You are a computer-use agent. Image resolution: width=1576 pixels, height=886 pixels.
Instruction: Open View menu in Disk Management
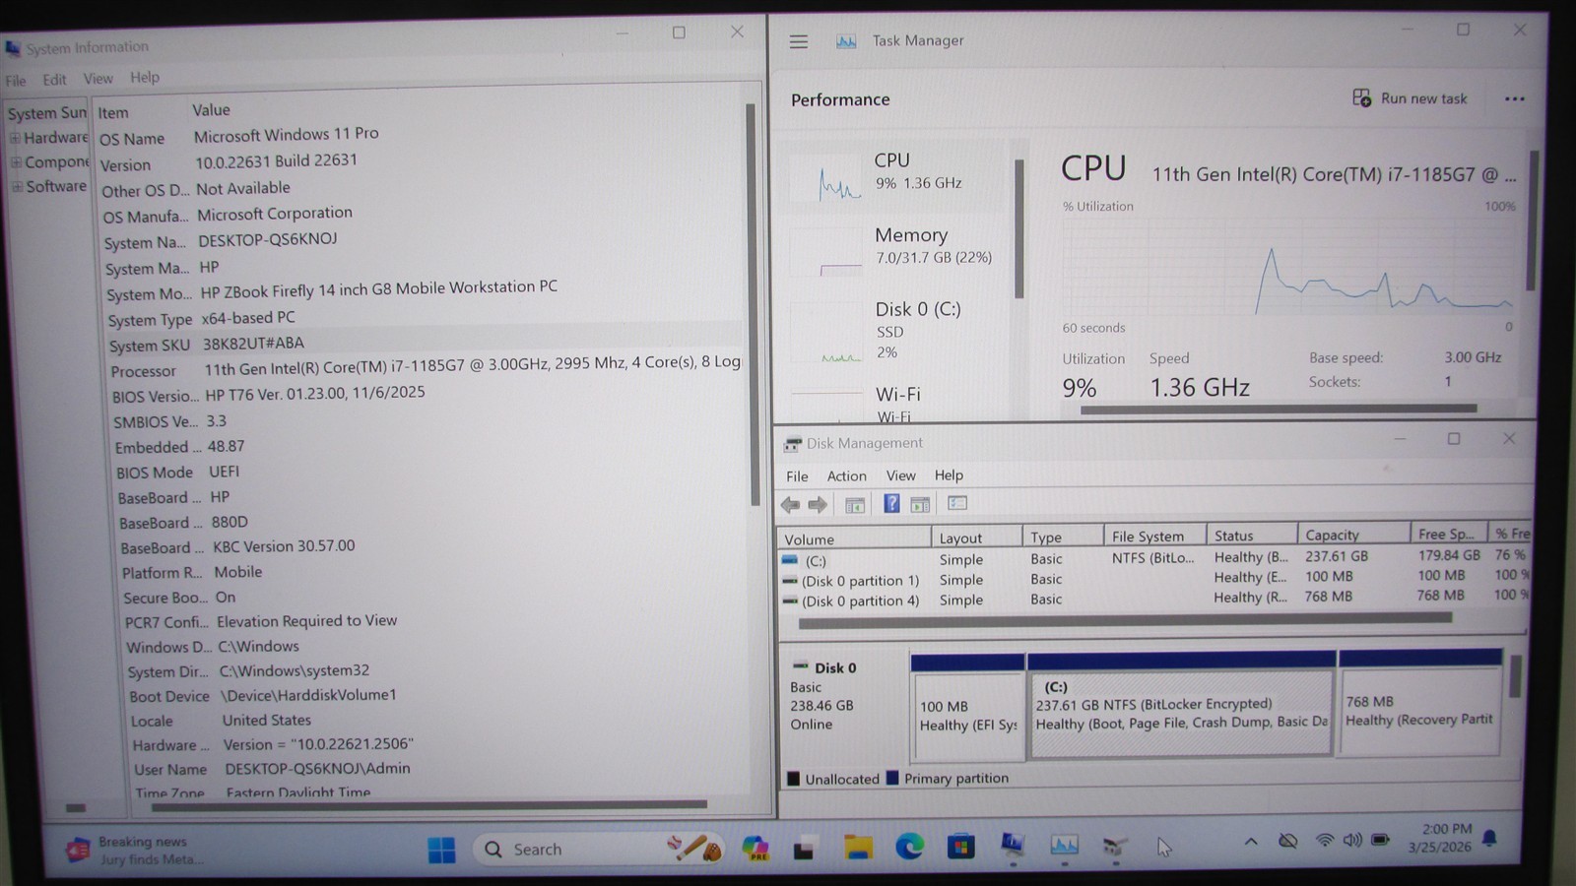pos(900,475)
